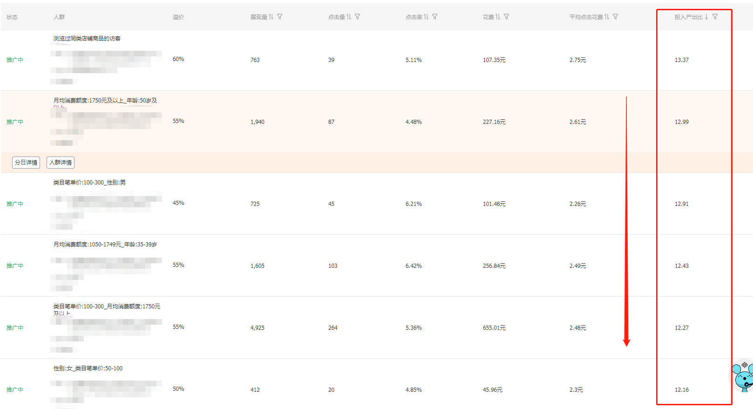Click the filter funnel beside 点击量
Image resolution: width=753 pixels, height=409 pixels.
358,17
